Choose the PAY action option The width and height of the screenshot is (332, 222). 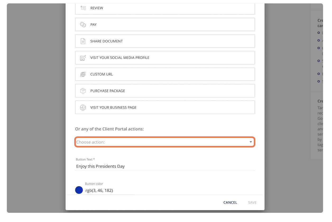[x=165, y=25]
